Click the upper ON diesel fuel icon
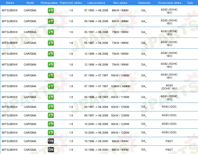 [x=51, y=141]
